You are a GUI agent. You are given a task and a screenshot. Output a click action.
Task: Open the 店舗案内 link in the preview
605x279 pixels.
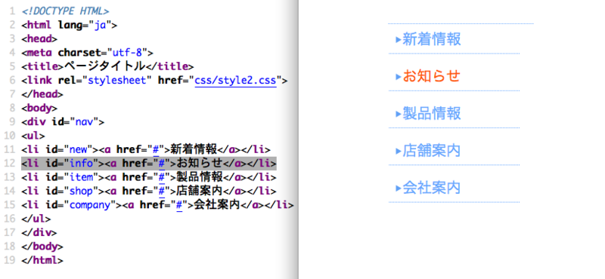[x=431, y=151]
